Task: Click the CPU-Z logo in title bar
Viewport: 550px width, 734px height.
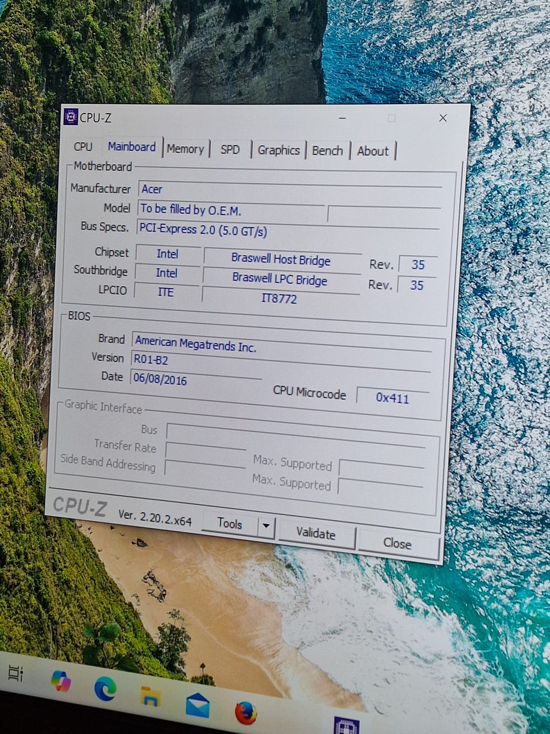Action: click(70, 117)
